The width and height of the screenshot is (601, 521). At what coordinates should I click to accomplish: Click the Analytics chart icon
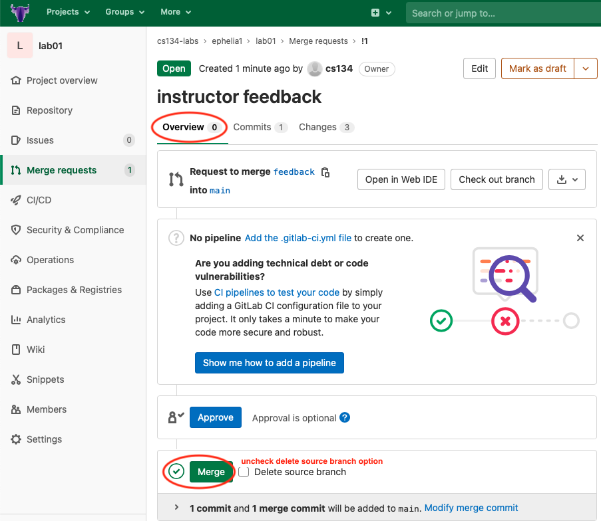16,320
